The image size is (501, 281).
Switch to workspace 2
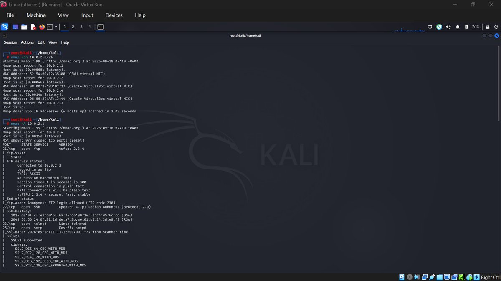[73, 27]
